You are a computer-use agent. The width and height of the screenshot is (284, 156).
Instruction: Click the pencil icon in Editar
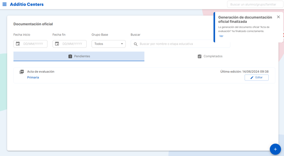[x=252, y=78]
